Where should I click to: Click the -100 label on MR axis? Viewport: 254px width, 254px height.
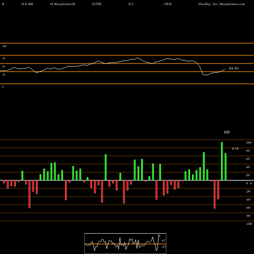click(248, 224)
